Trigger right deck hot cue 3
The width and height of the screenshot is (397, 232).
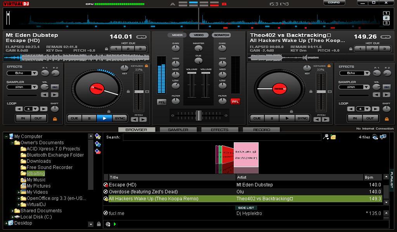coord(384,49)
